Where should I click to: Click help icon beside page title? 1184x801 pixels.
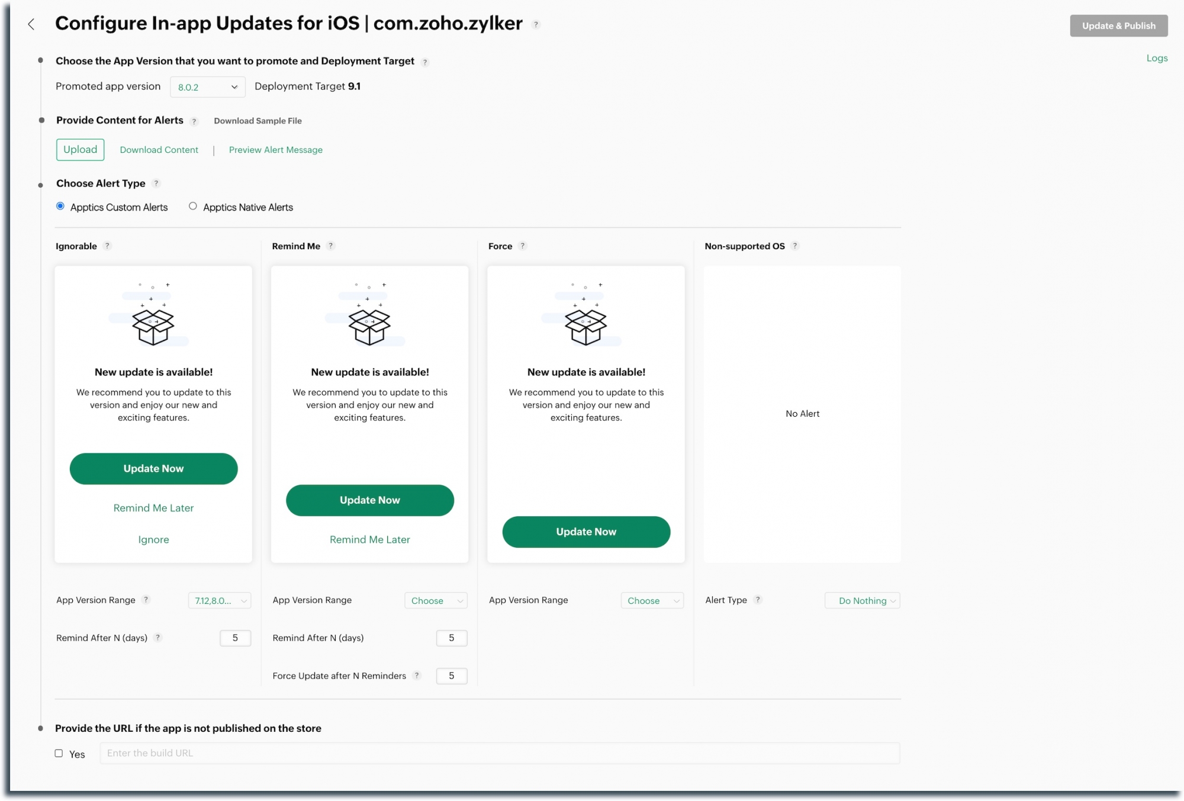[x=536, y=25]
